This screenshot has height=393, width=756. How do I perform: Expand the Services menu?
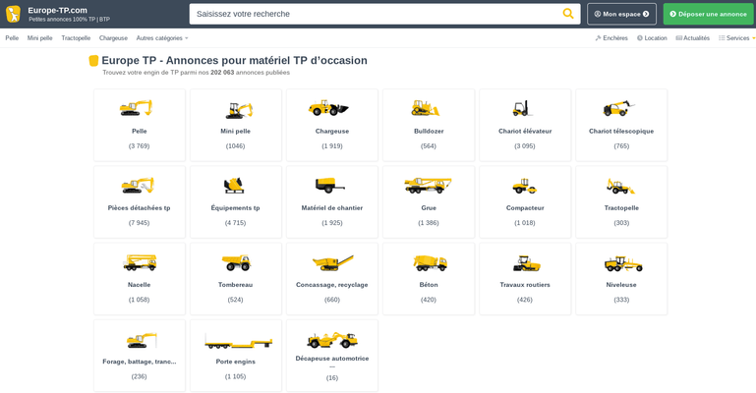[x=736, y=38]
